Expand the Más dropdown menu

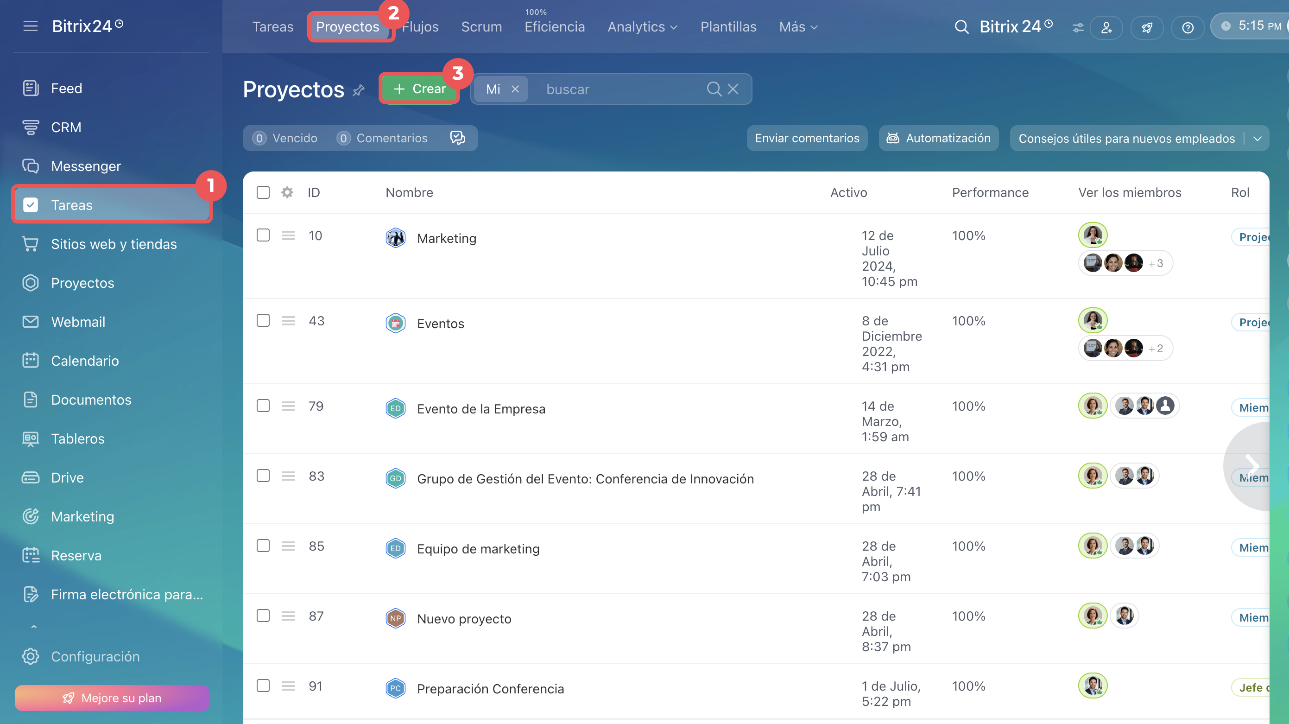pos(798,27)
